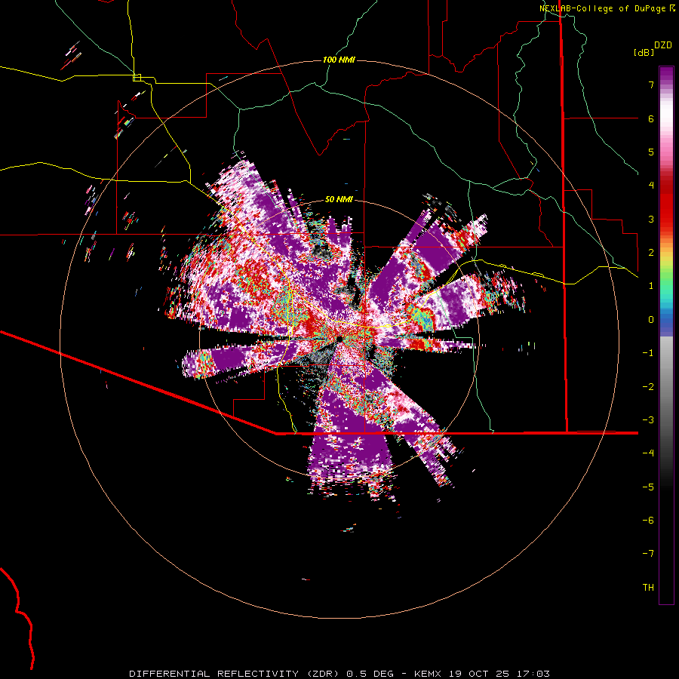Click the -1 value on color scale
The image size is (679, 679).
tap(648, 353)
